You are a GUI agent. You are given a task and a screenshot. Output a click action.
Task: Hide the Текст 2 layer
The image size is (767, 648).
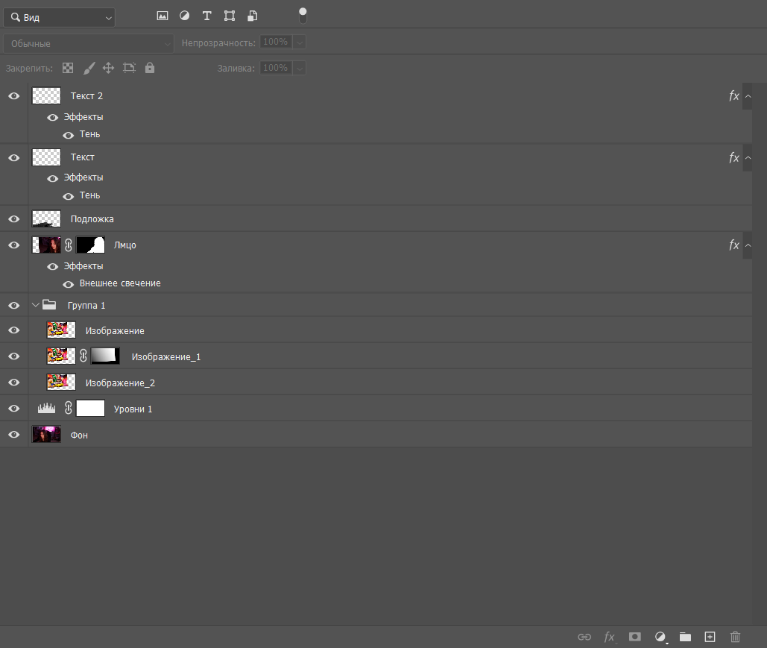(14, 96)
